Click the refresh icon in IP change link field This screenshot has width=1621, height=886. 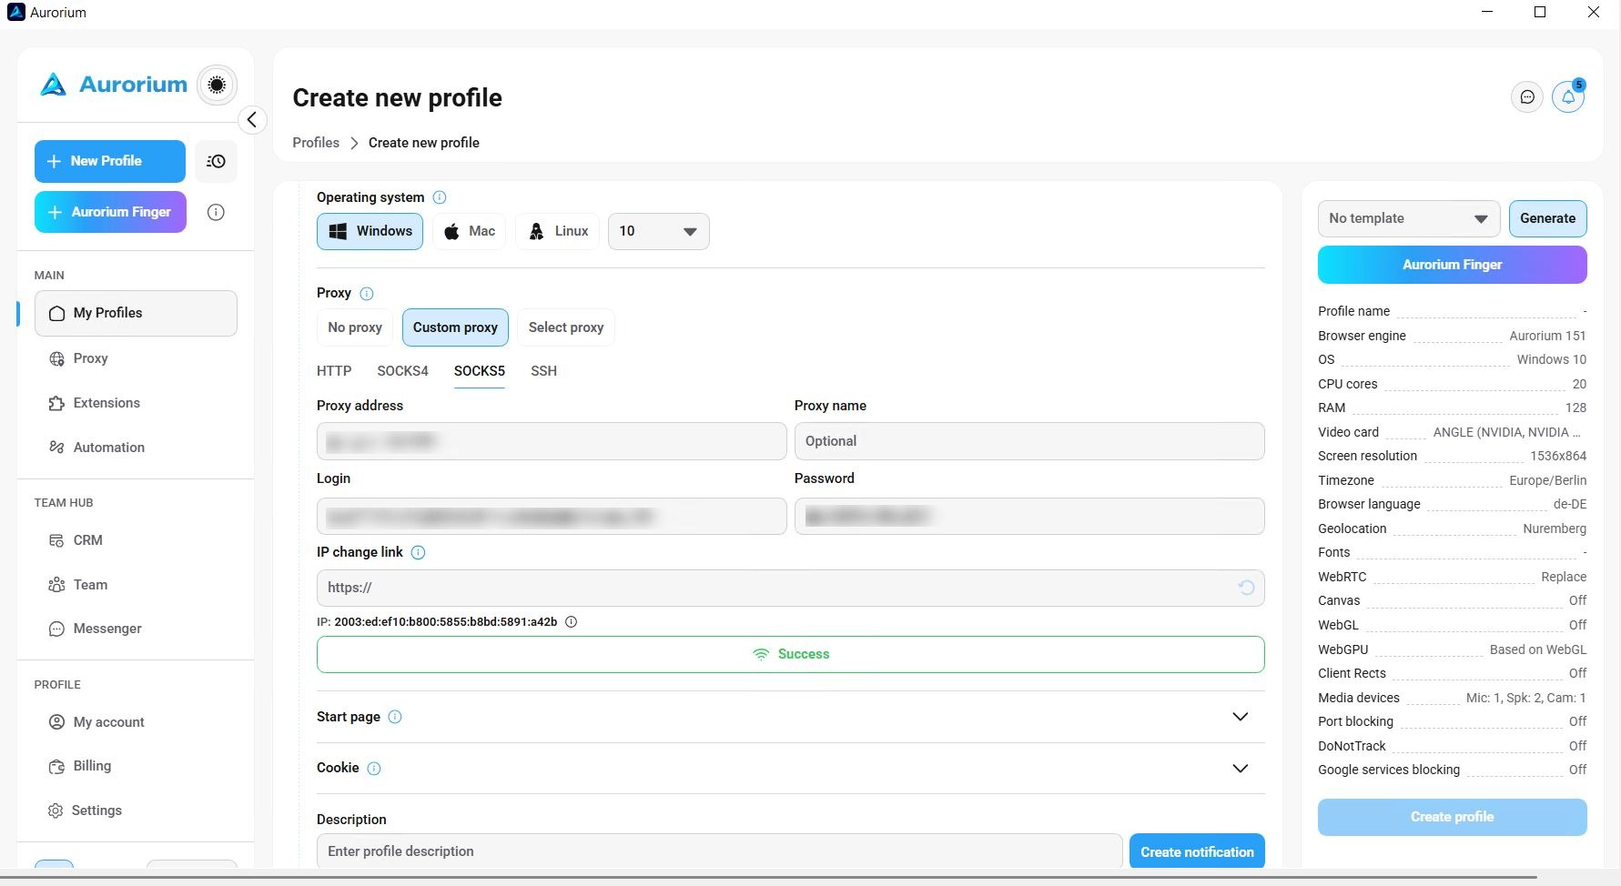coord(1246,588)
